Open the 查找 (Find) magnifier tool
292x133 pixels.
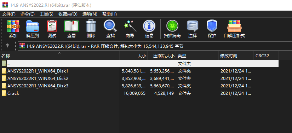(x=110, y=26)
